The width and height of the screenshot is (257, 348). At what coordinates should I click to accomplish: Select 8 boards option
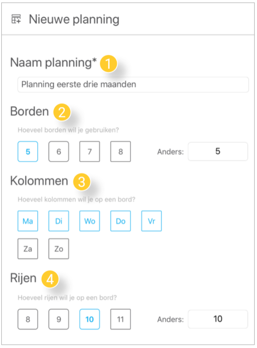pyautogui.click(x=121, y=151)
